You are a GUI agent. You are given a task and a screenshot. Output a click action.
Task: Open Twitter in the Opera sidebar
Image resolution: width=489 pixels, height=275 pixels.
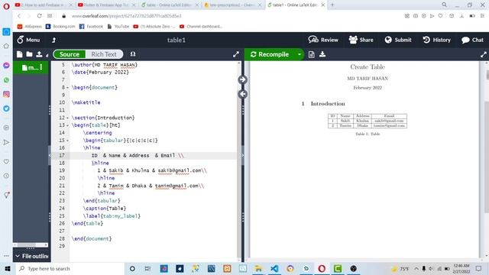coord(6,108)
